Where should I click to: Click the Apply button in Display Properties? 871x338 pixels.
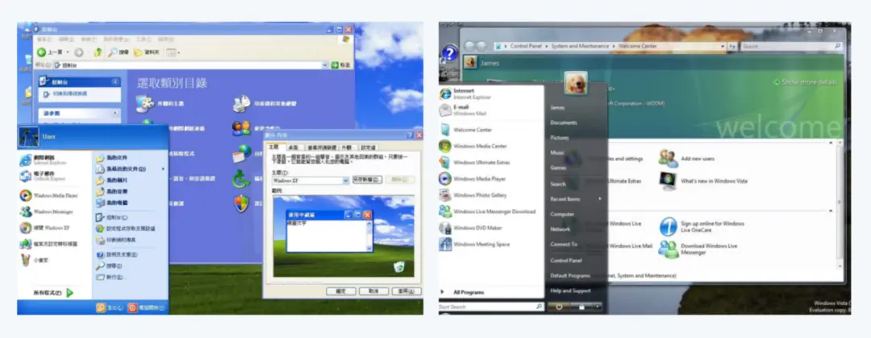coord(406,291)
